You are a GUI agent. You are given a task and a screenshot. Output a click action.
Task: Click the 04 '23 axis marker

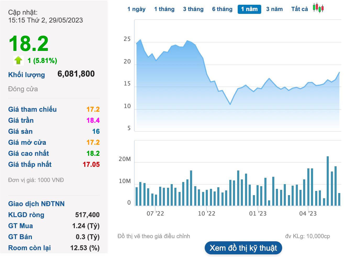(308, 213)
